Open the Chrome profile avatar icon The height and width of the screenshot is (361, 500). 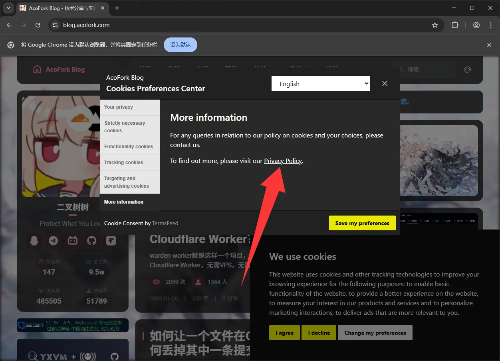[x=476, y=25]
